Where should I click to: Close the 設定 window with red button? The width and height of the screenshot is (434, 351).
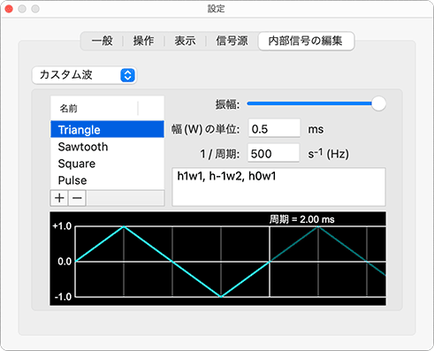9,9
